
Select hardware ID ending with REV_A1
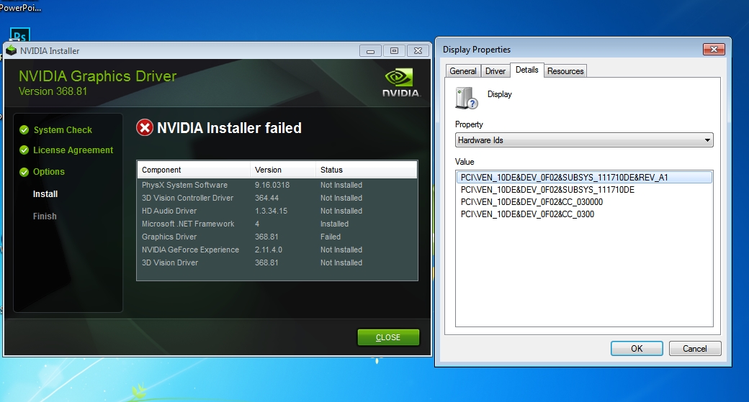584,178
